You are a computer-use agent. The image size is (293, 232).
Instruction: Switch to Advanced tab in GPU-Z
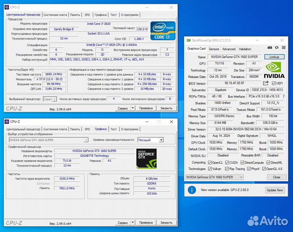click(x=229, y=49)
